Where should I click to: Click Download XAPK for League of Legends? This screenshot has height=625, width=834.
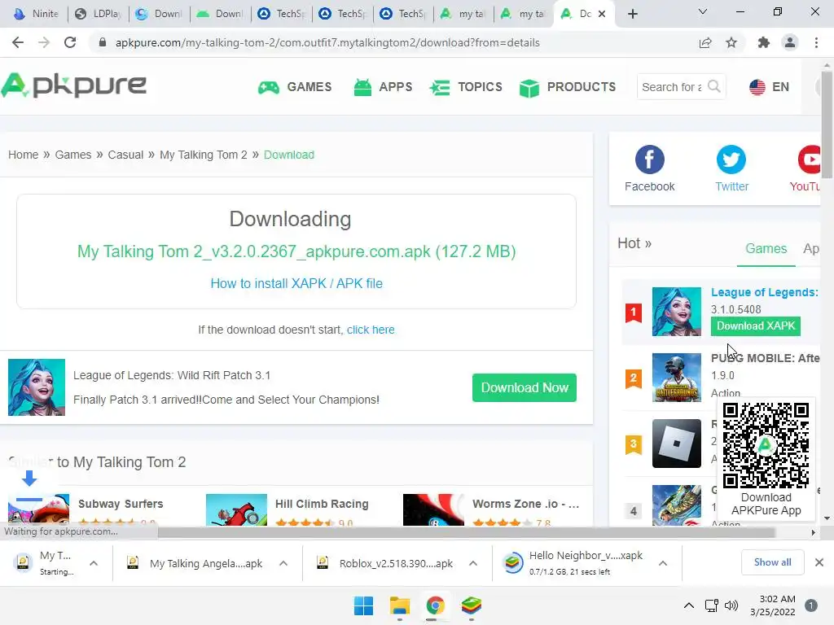[756, 326]
